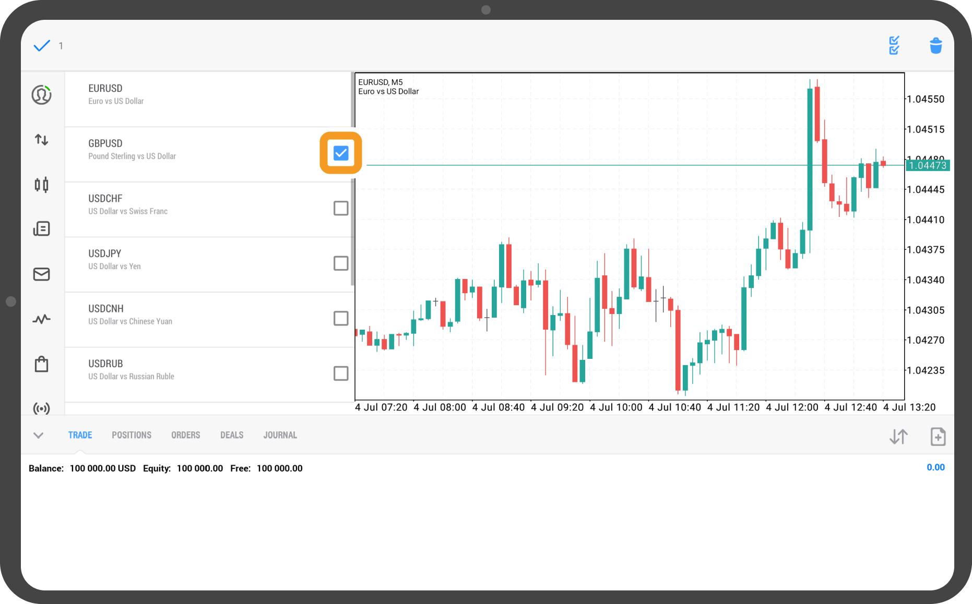Confirm selection with the blue checkmark
Image resolution: width=972 pixels, height=604 pixels.
click(42, 46)
